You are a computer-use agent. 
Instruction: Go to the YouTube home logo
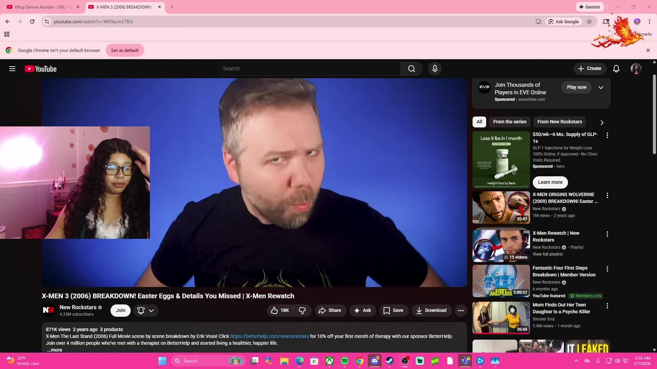point(41,69)
